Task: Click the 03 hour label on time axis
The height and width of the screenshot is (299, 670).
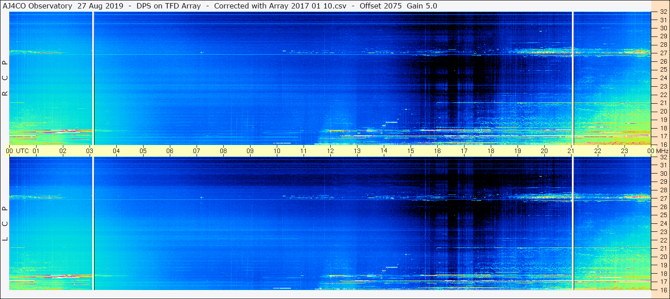Action: coord(90,151)
